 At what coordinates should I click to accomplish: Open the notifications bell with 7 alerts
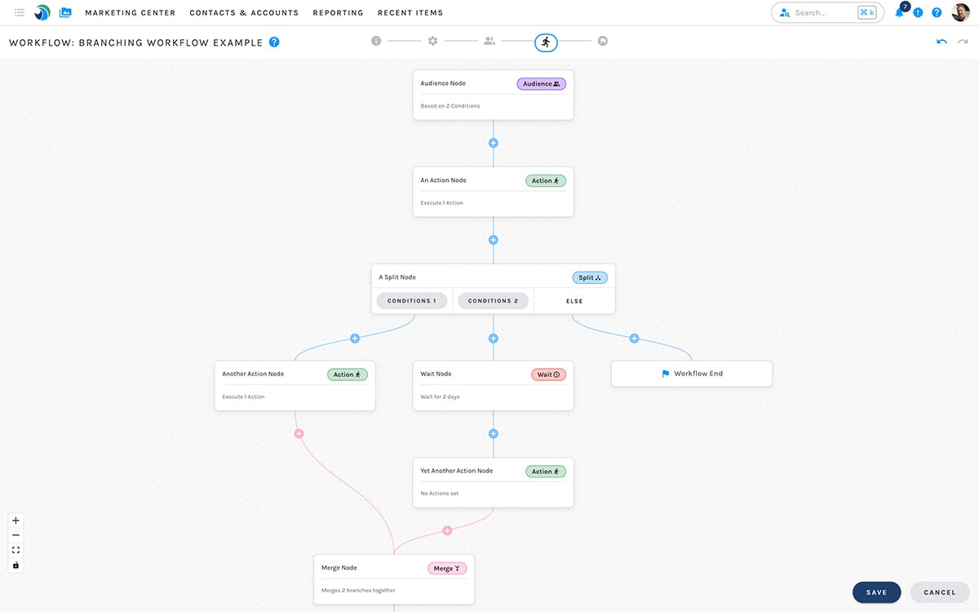pos(898,12)
